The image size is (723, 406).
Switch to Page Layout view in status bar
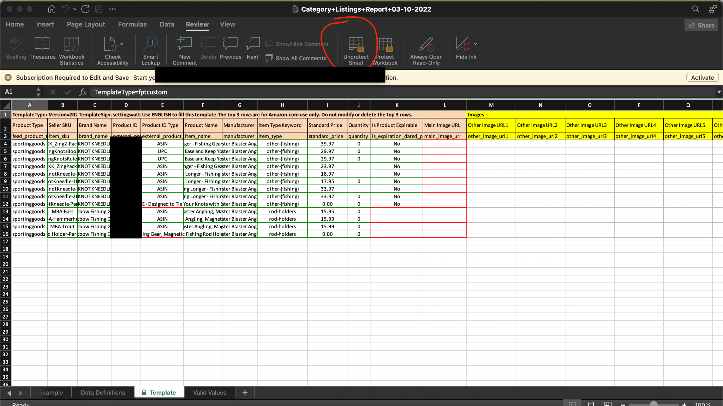click(590, 404)
